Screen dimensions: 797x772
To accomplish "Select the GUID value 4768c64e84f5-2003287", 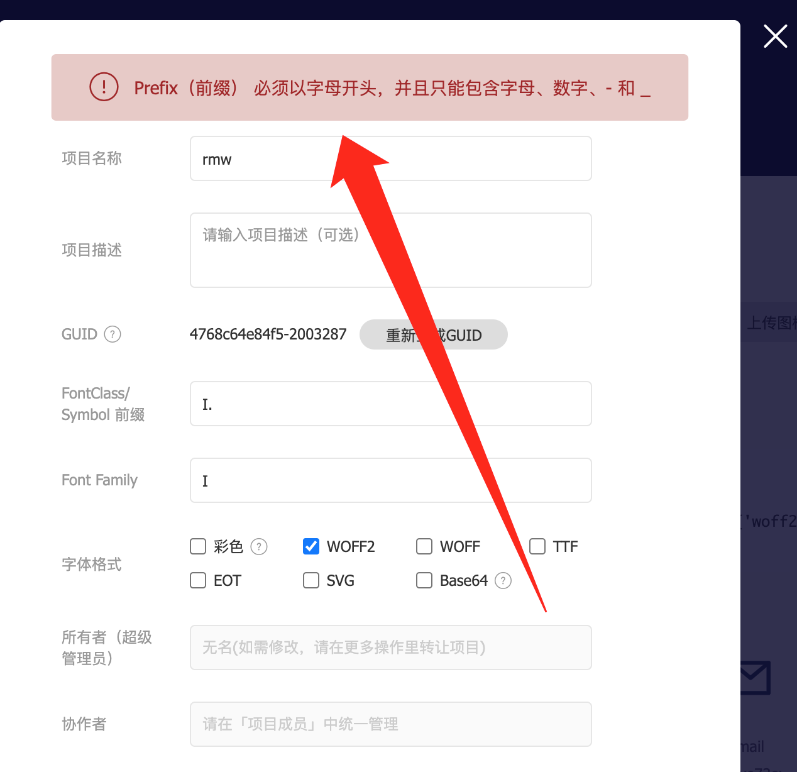I will pos(268,334).
